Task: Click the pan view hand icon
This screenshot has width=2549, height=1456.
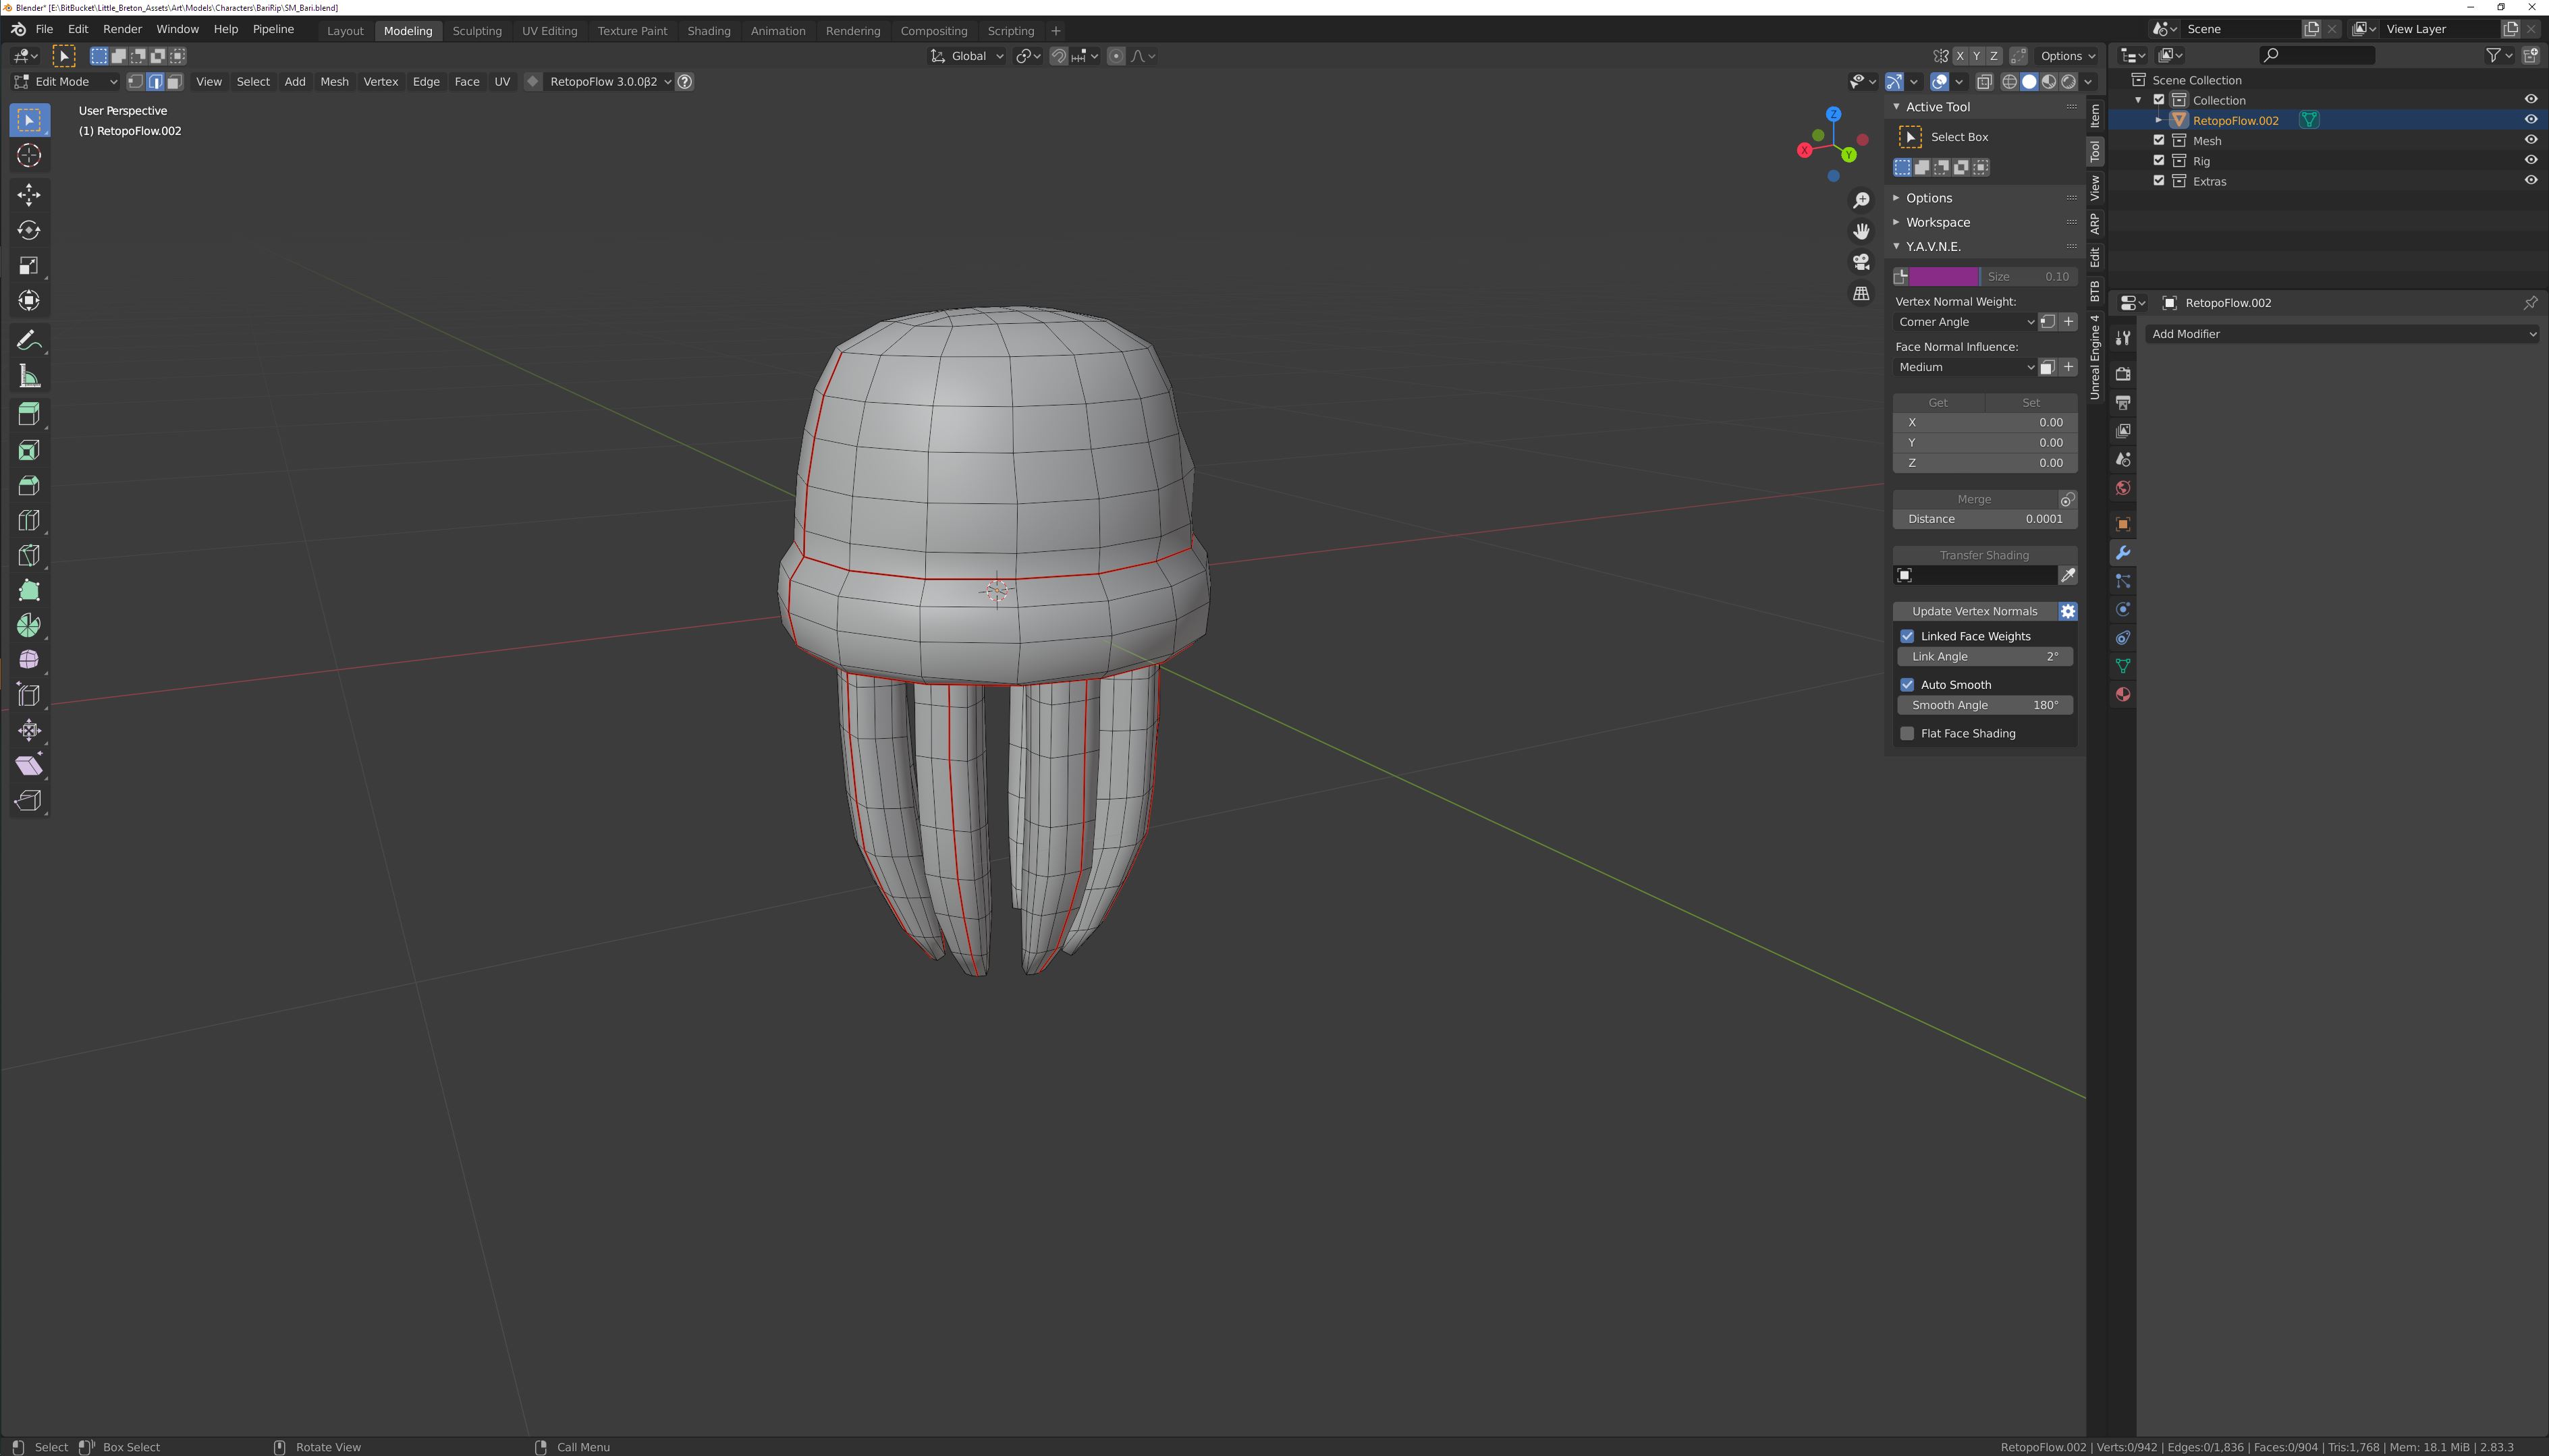Action: point(1861,231)
